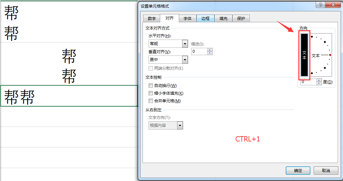343x181 pixels.
Task: Enable the 自动换行 checkbox
Action: (x=151, y=85)
